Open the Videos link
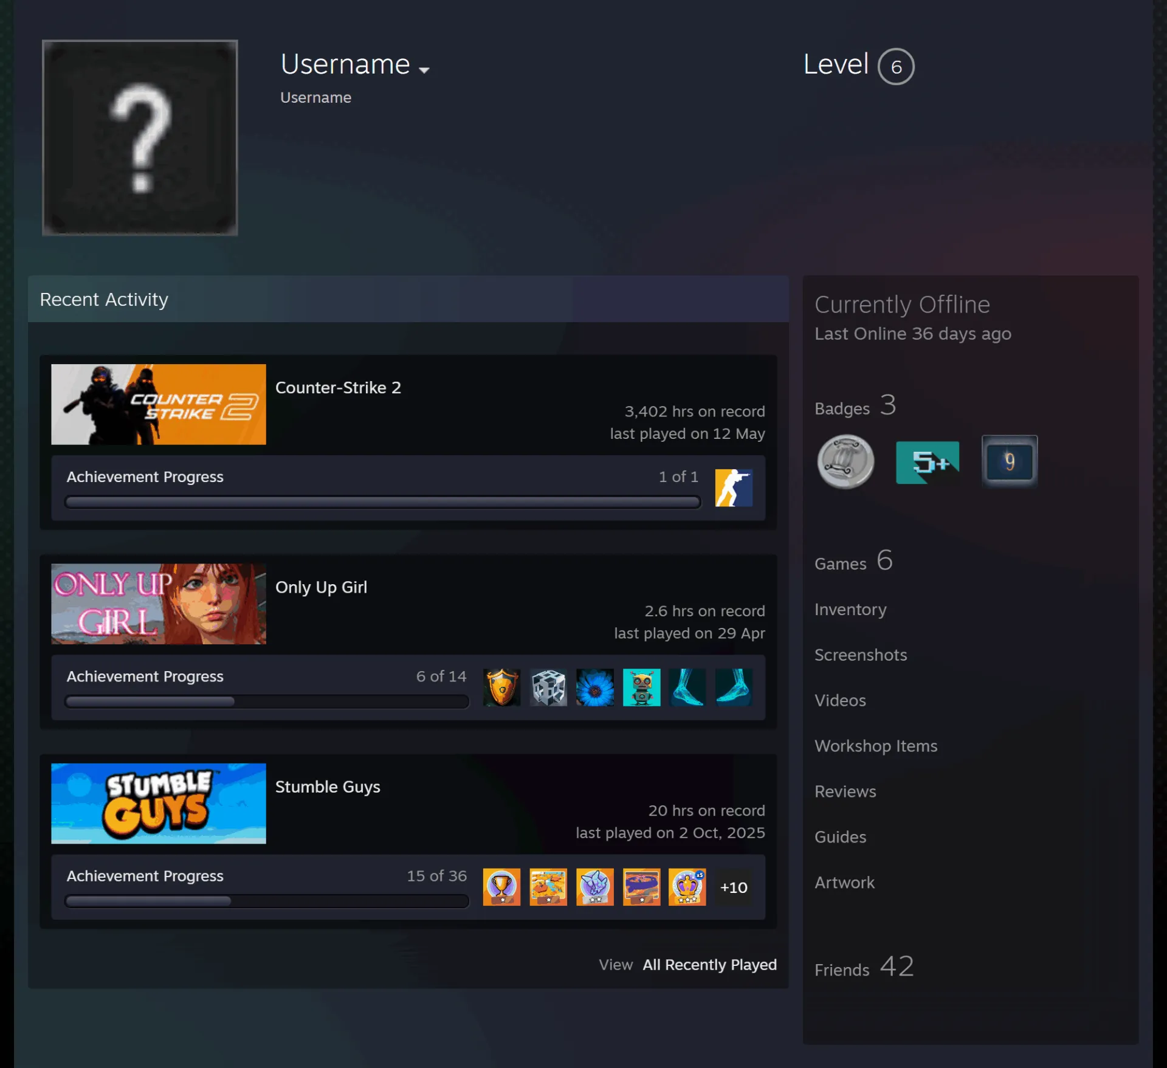 840,700
